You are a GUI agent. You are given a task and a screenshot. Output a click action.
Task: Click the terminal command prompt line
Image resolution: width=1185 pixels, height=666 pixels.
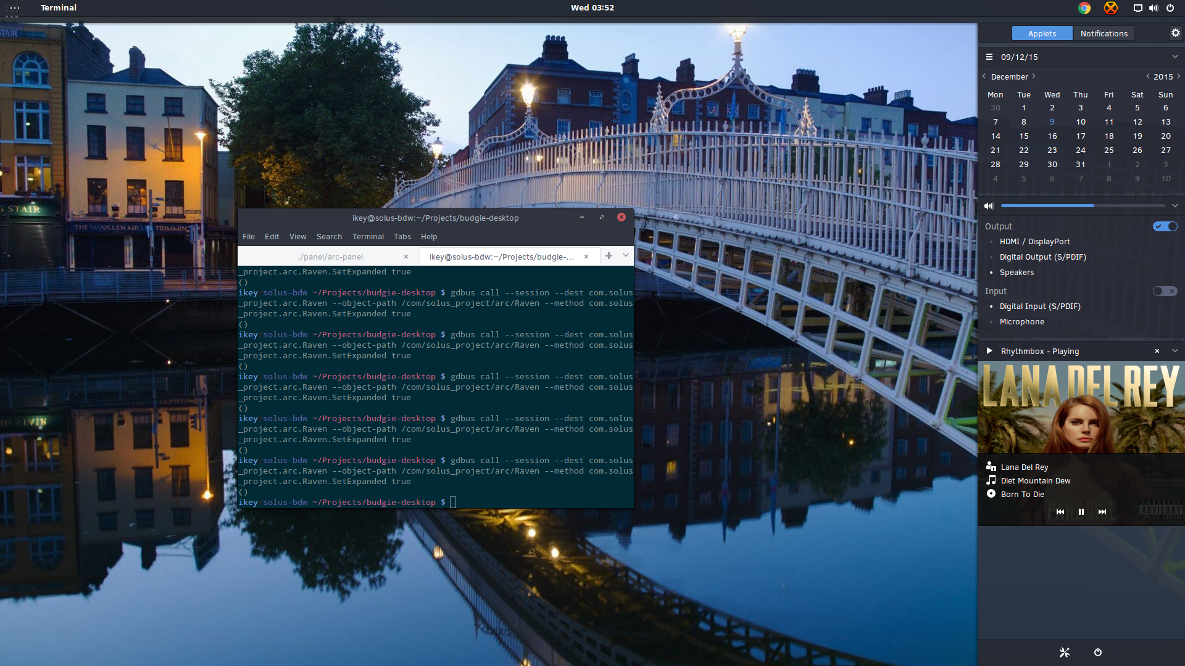click(347, 502)
